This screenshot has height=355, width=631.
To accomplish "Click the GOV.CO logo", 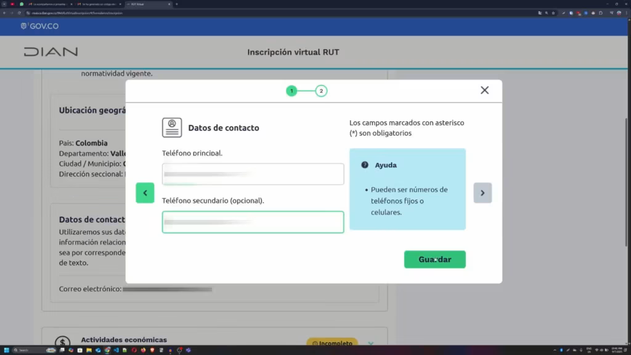I will point(39,26).
